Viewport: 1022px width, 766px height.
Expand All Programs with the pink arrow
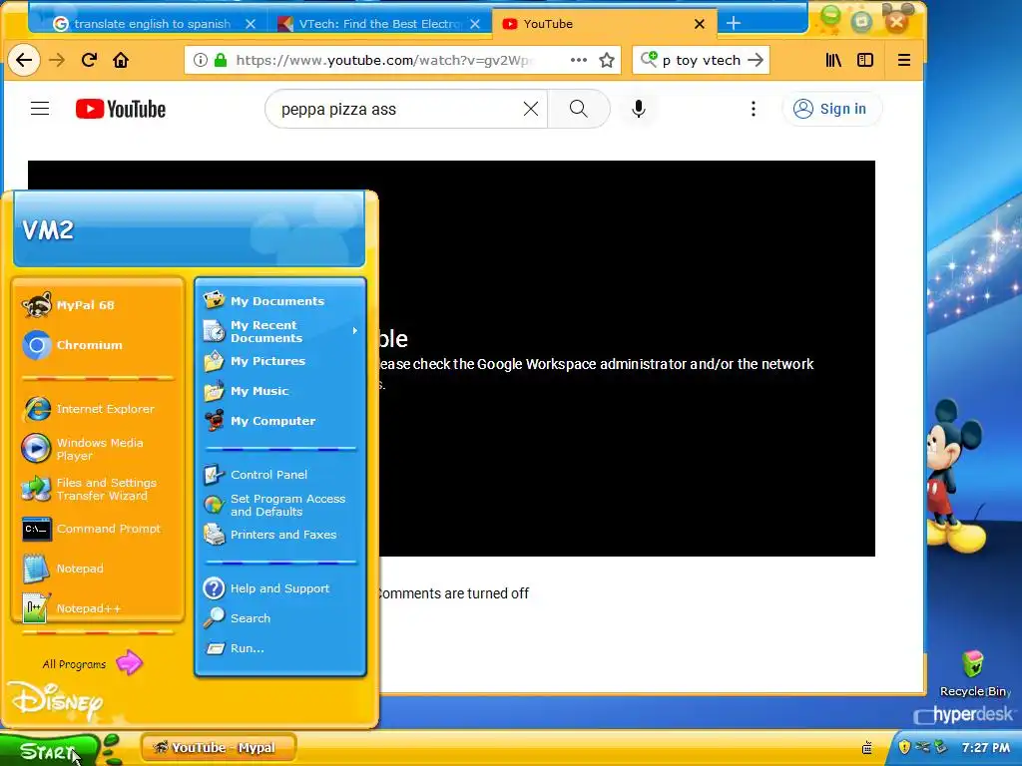click(129, 663)
